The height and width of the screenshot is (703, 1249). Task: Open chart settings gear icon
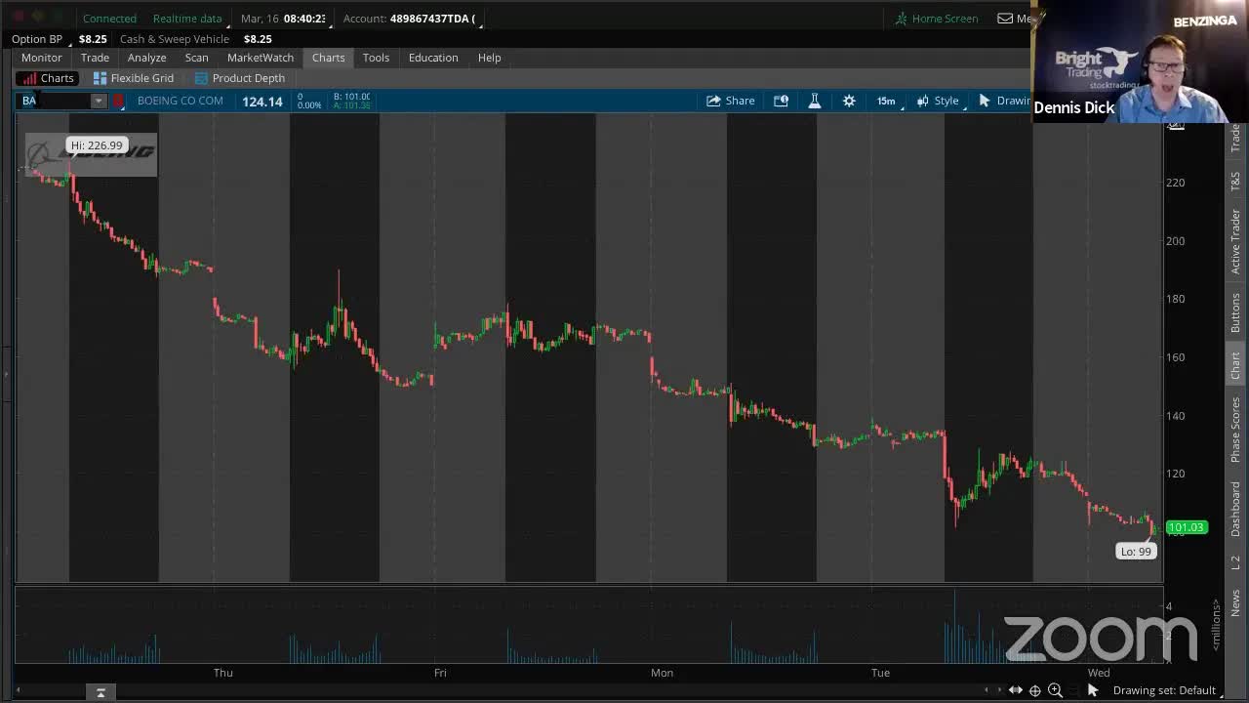[849, 101]
